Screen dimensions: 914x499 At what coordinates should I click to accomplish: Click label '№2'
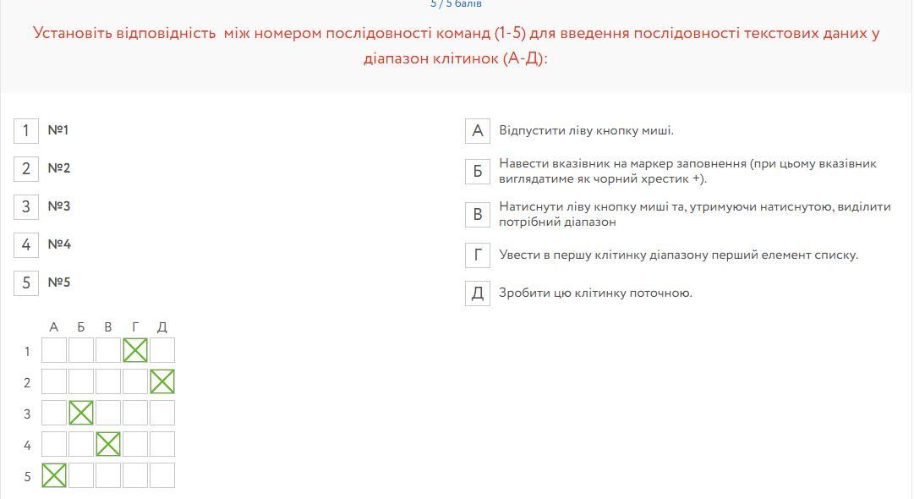tap(59, 168)
